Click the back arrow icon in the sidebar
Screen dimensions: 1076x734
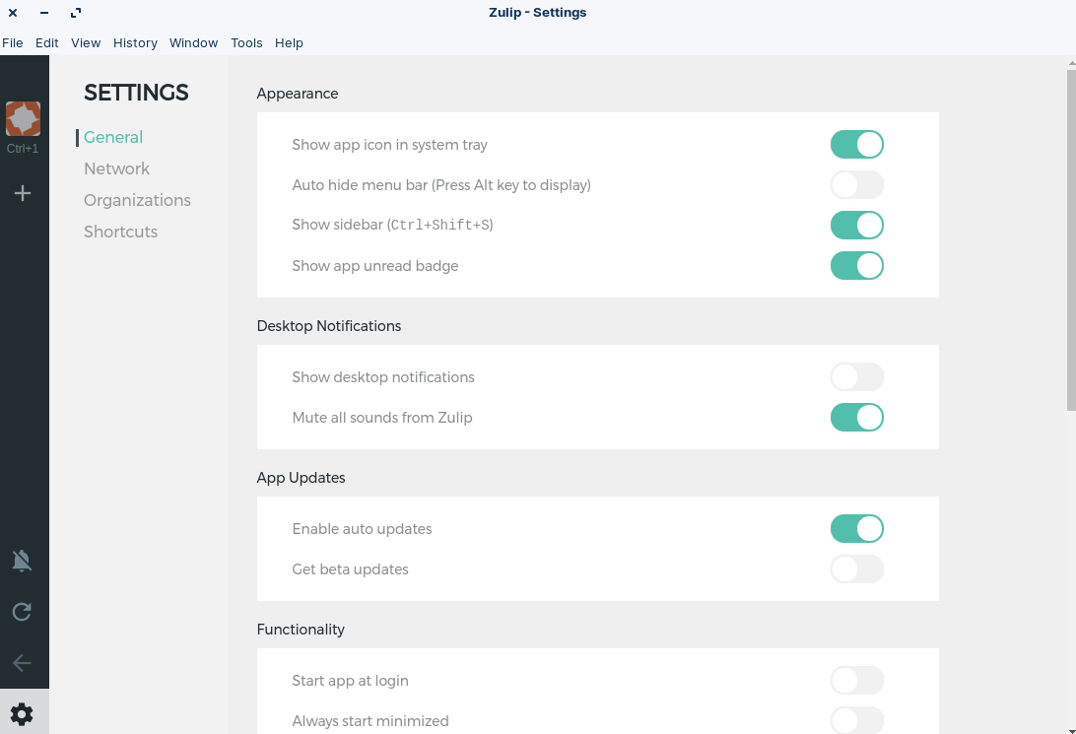pos(22,662)
